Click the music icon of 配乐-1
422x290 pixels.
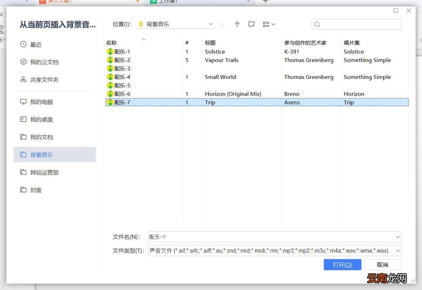[x=110, y=52]
